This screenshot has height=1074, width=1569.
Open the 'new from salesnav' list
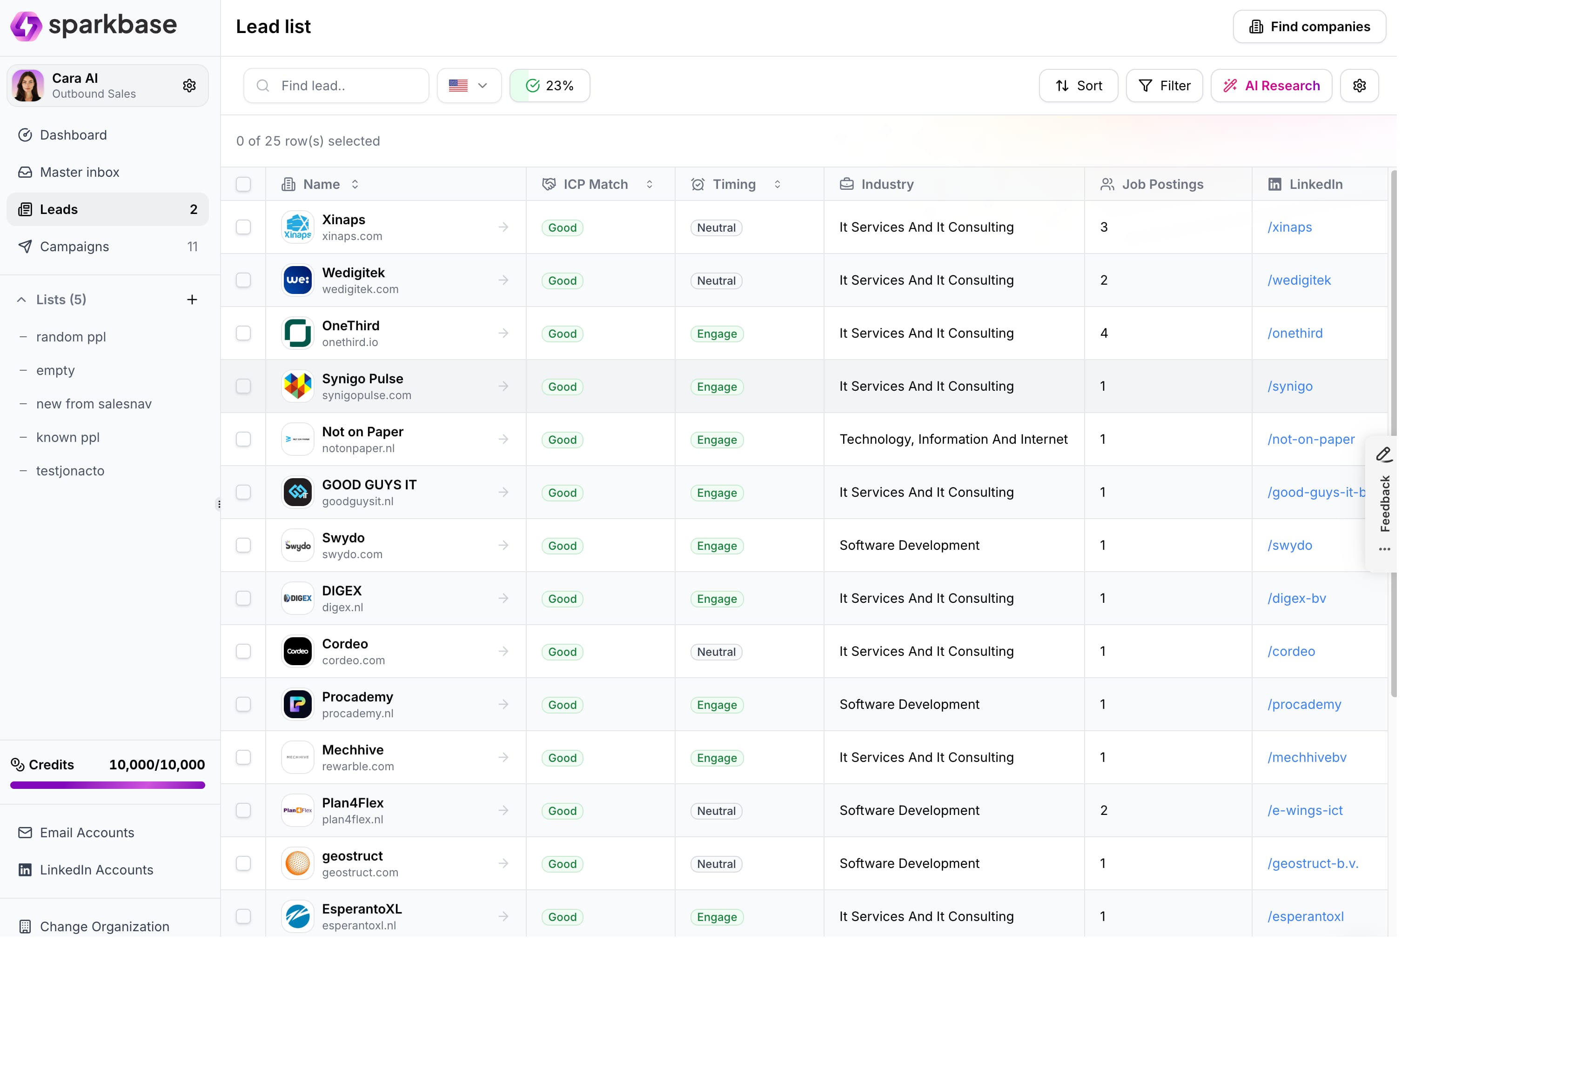pos(94,404)
